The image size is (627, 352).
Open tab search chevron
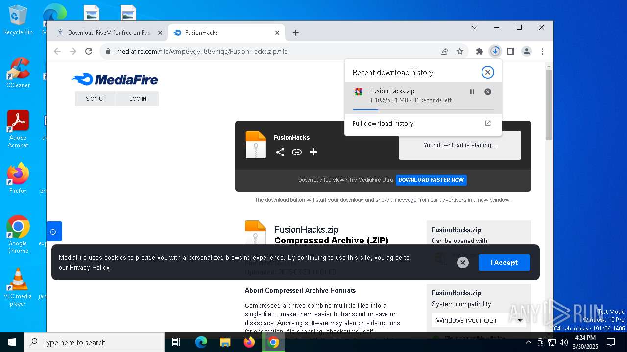[x=474, y=27]
